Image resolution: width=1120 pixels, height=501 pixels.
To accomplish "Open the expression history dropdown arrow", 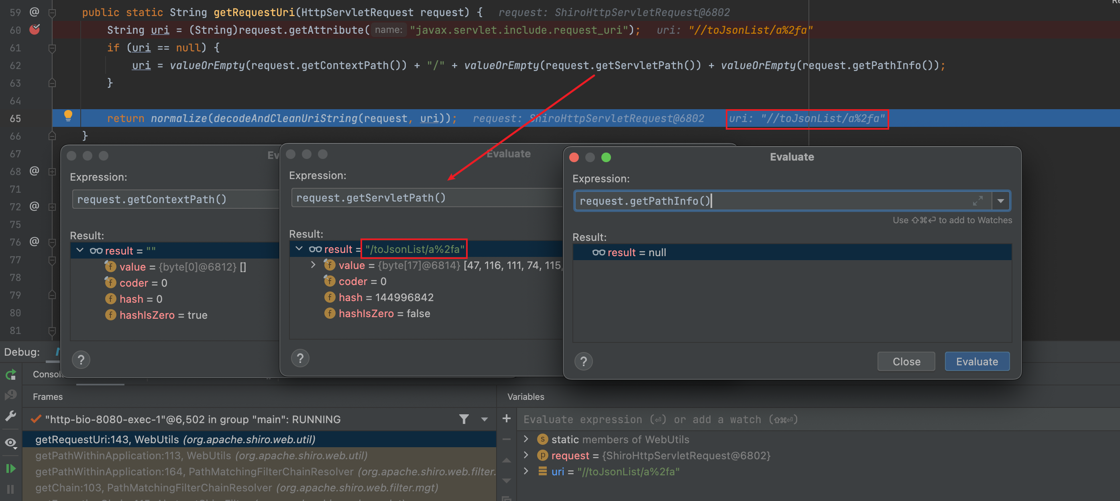I will [1001, 201].
